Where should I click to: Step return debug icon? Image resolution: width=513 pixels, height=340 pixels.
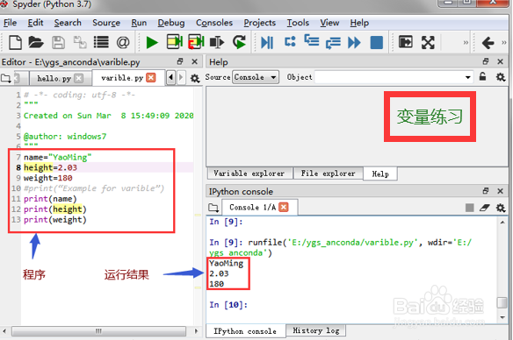[x=333, y=43]
